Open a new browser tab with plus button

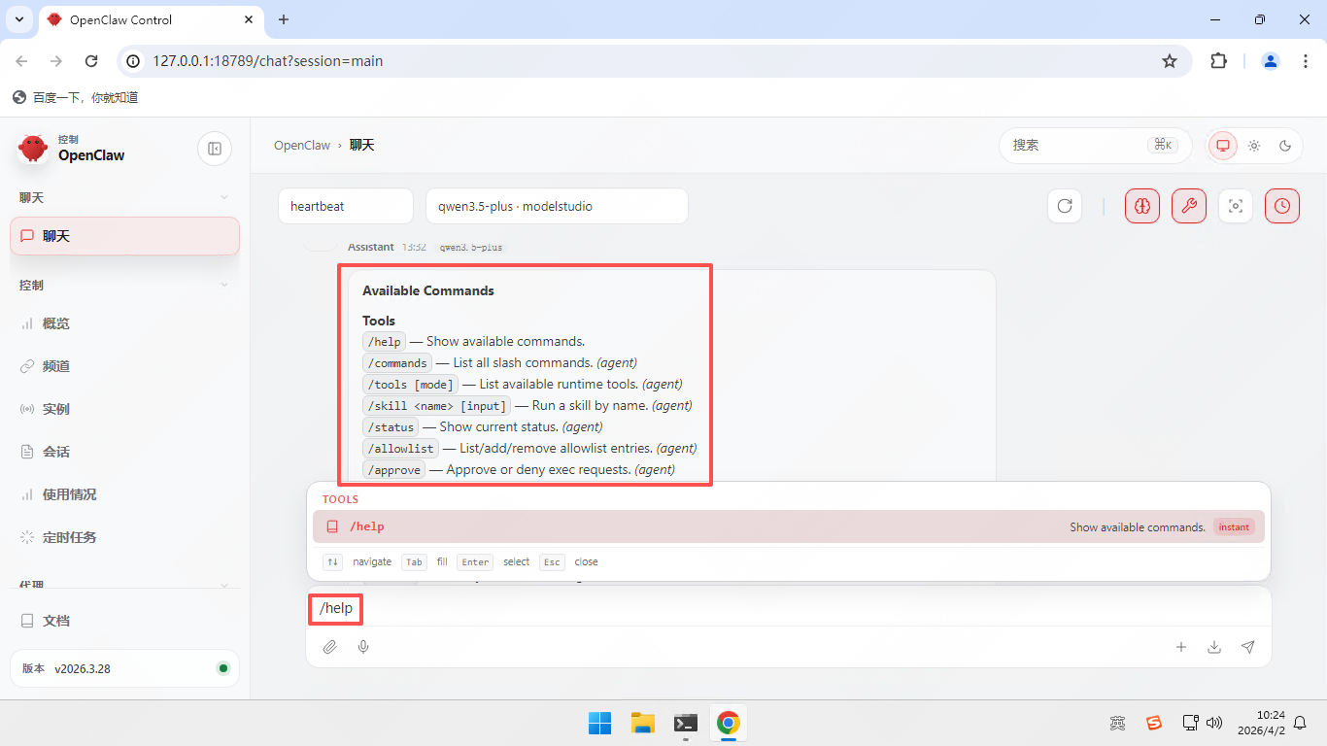coord(284,19)
